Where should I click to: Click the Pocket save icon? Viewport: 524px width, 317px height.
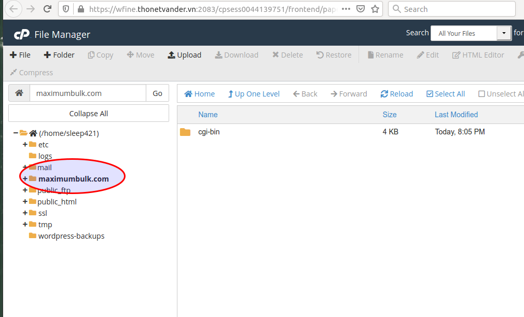point(360,9)
